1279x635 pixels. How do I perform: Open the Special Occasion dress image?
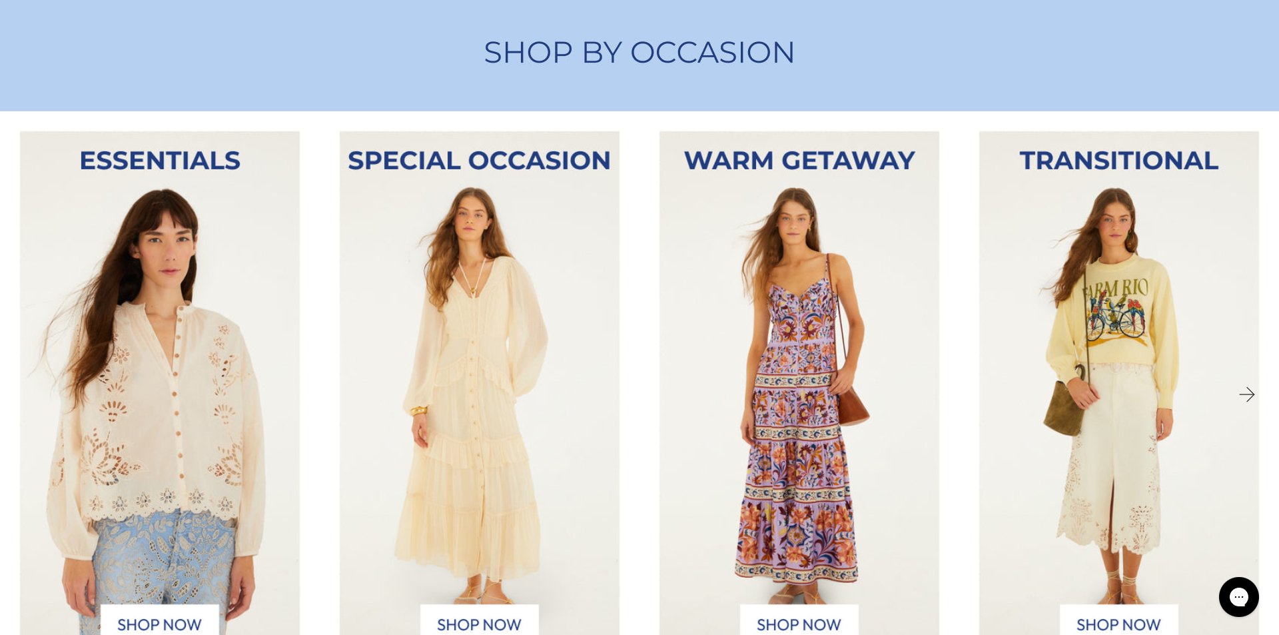(x=480, y=383)
